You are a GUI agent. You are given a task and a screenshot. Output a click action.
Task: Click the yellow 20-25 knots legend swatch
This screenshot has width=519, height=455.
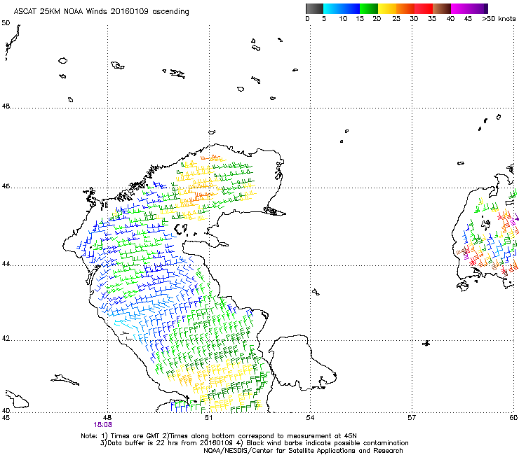(x=387, y=8)
